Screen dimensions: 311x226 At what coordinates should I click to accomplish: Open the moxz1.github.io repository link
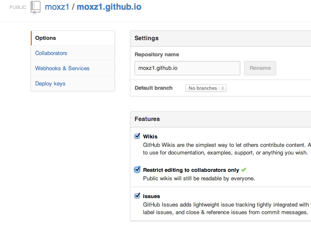[109, 7]
